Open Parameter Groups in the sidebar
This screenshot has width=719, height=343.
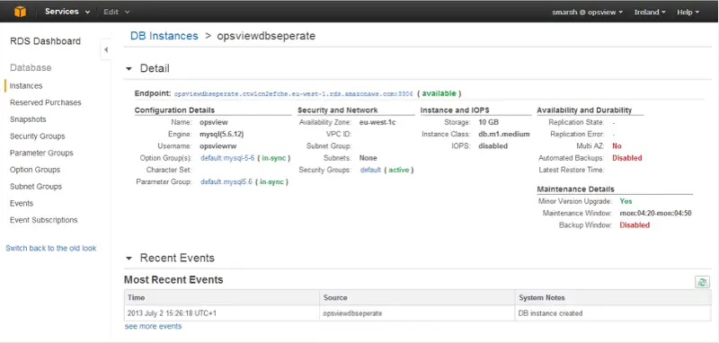tap(41, 153)
